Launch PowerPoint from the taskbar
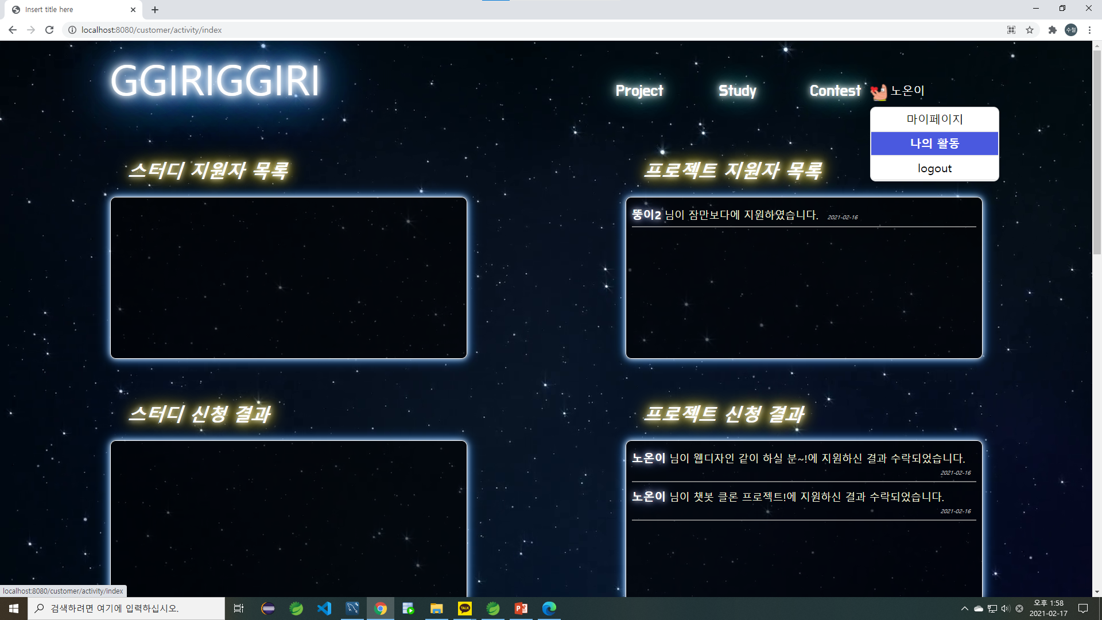1102x620 pixels. [x=521, y=609]
